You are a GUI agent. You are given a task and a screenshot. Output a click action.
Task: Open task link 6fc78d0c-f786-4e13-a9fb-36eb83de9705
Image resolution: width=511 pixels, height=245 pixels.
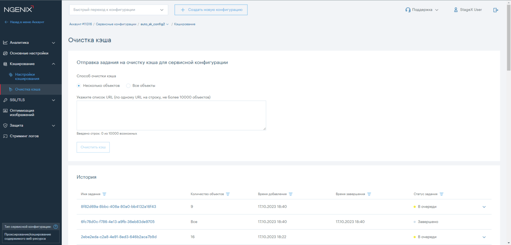tap(117, 222)
